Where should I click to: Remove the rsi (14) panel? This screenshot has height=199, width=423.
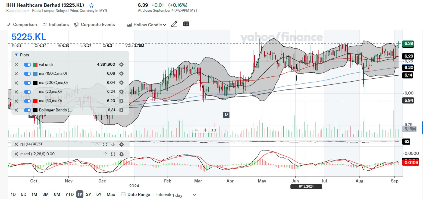[x=16, y=144]
